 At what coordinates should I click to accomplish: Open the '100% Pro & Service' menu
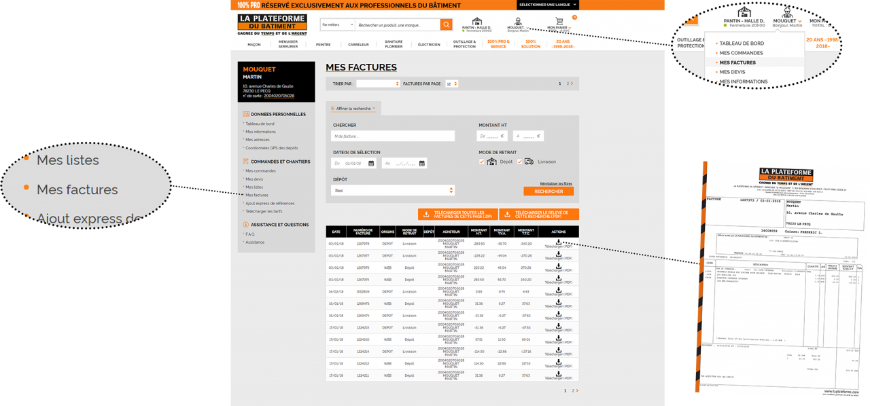click(x=498, y=44)
